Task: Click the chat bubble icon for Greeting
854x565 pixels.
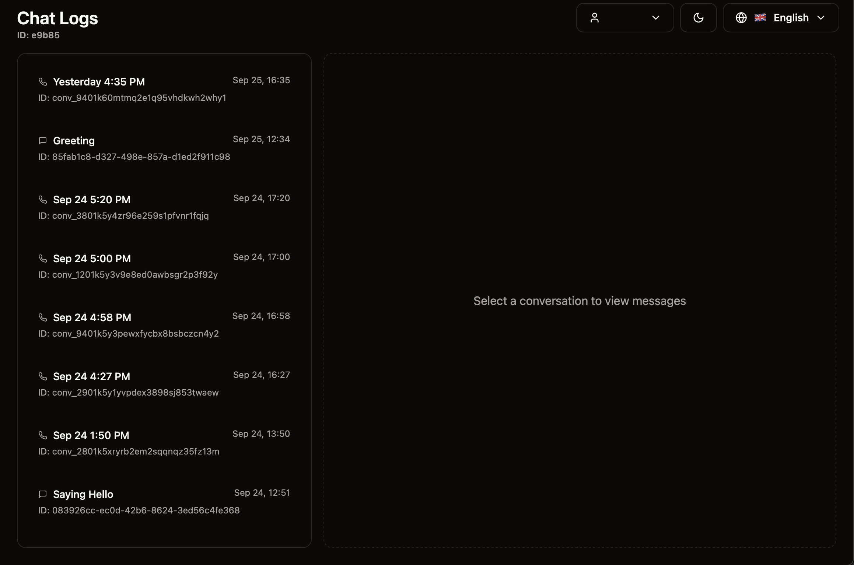Action: coord(42,141)
